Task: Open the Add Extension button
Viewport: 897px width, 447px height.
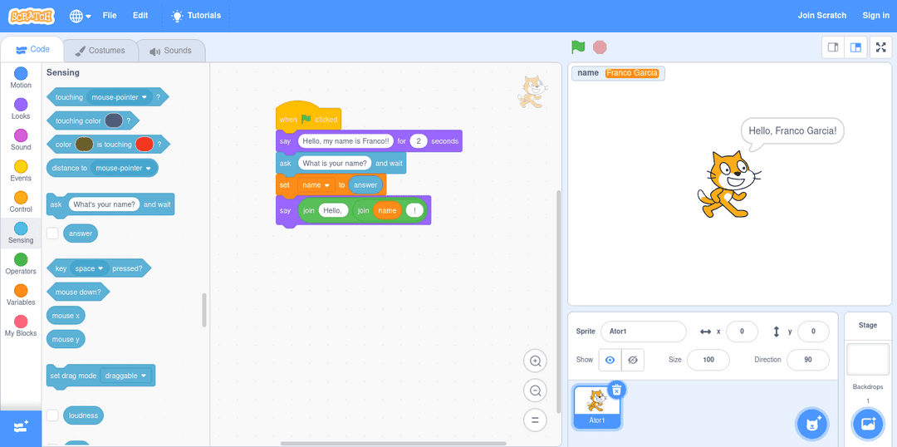Action: [x=21, y=425]
